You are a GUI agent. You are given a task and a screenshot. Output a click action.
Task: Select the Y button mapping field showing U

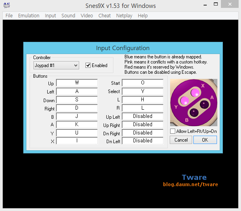coord(77,133)
